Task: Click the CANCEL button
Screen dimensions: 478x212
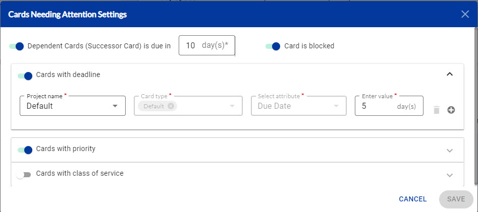Action: click(413, 199)
